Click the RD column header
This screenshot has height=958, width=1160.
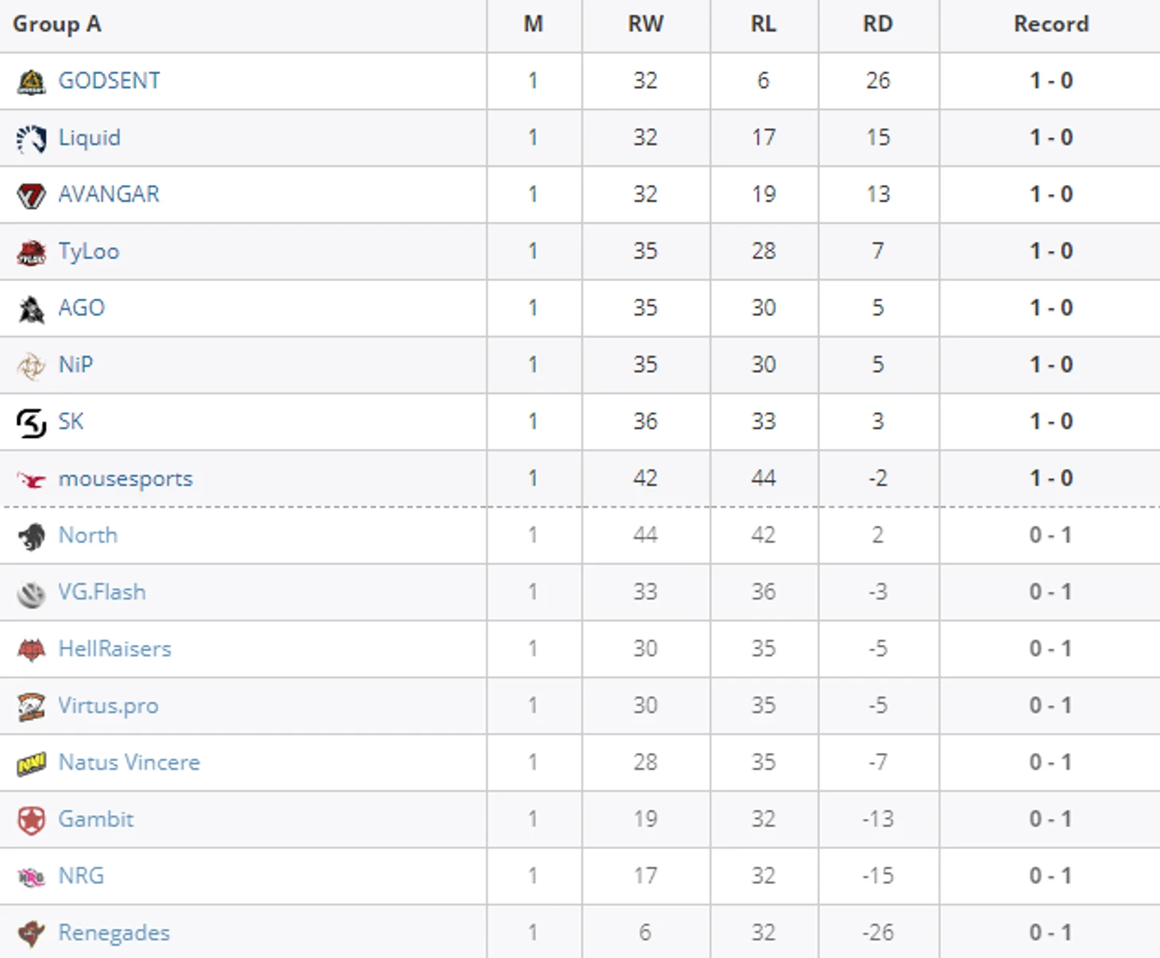tap(878, 24)
